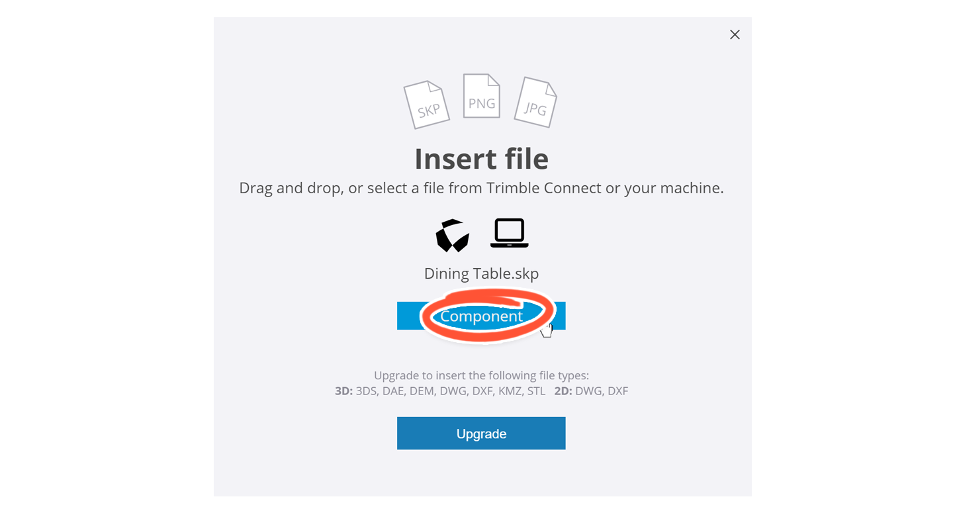The image size is (953, 507).
Task: Choose file from your machine laptop icon
Action: coord(509,233)
